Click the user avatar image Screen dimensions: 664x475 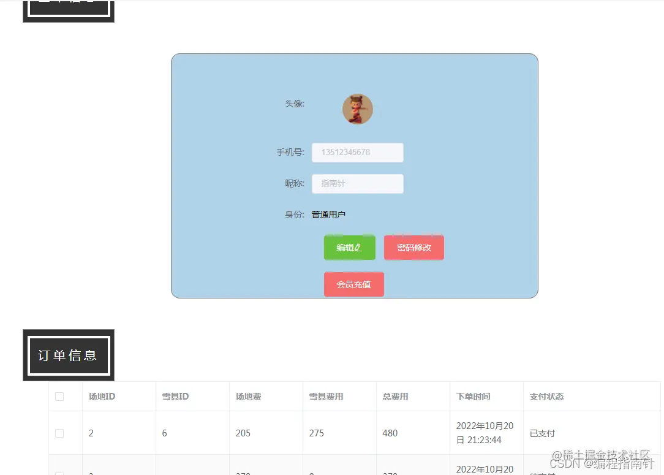click(357, 109)
